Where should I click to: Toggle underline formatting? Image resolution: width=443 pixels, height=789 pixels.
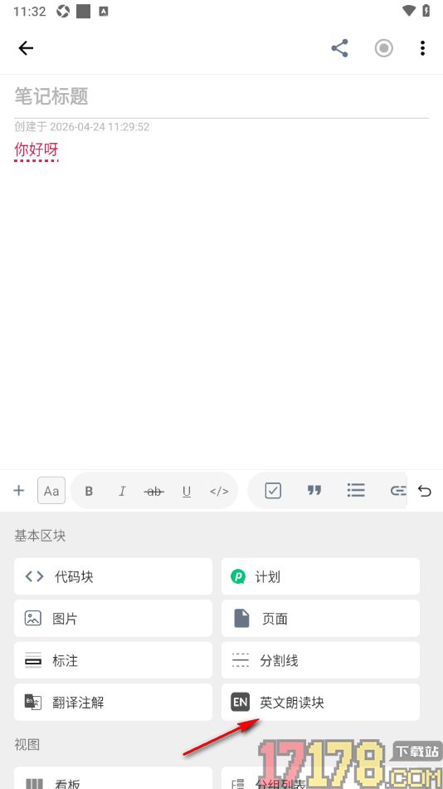click(x=187, y=491)
